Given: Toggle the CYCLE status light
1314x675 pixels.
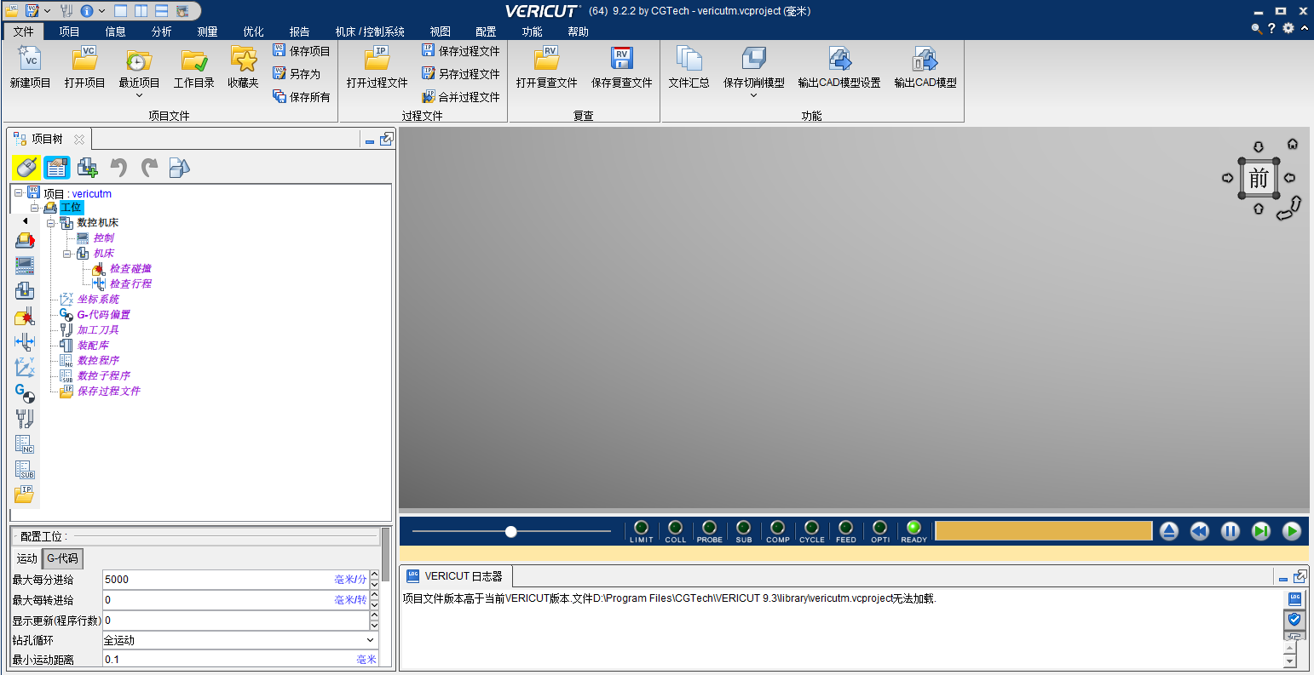Looking at the screenshot, I should pos(812,528).
